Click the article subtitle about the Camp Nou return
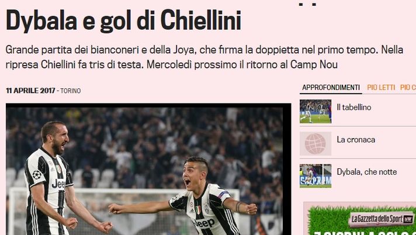The width and height of the screenshot is (416, 235). pyautogui.click(x=204, y=57)
